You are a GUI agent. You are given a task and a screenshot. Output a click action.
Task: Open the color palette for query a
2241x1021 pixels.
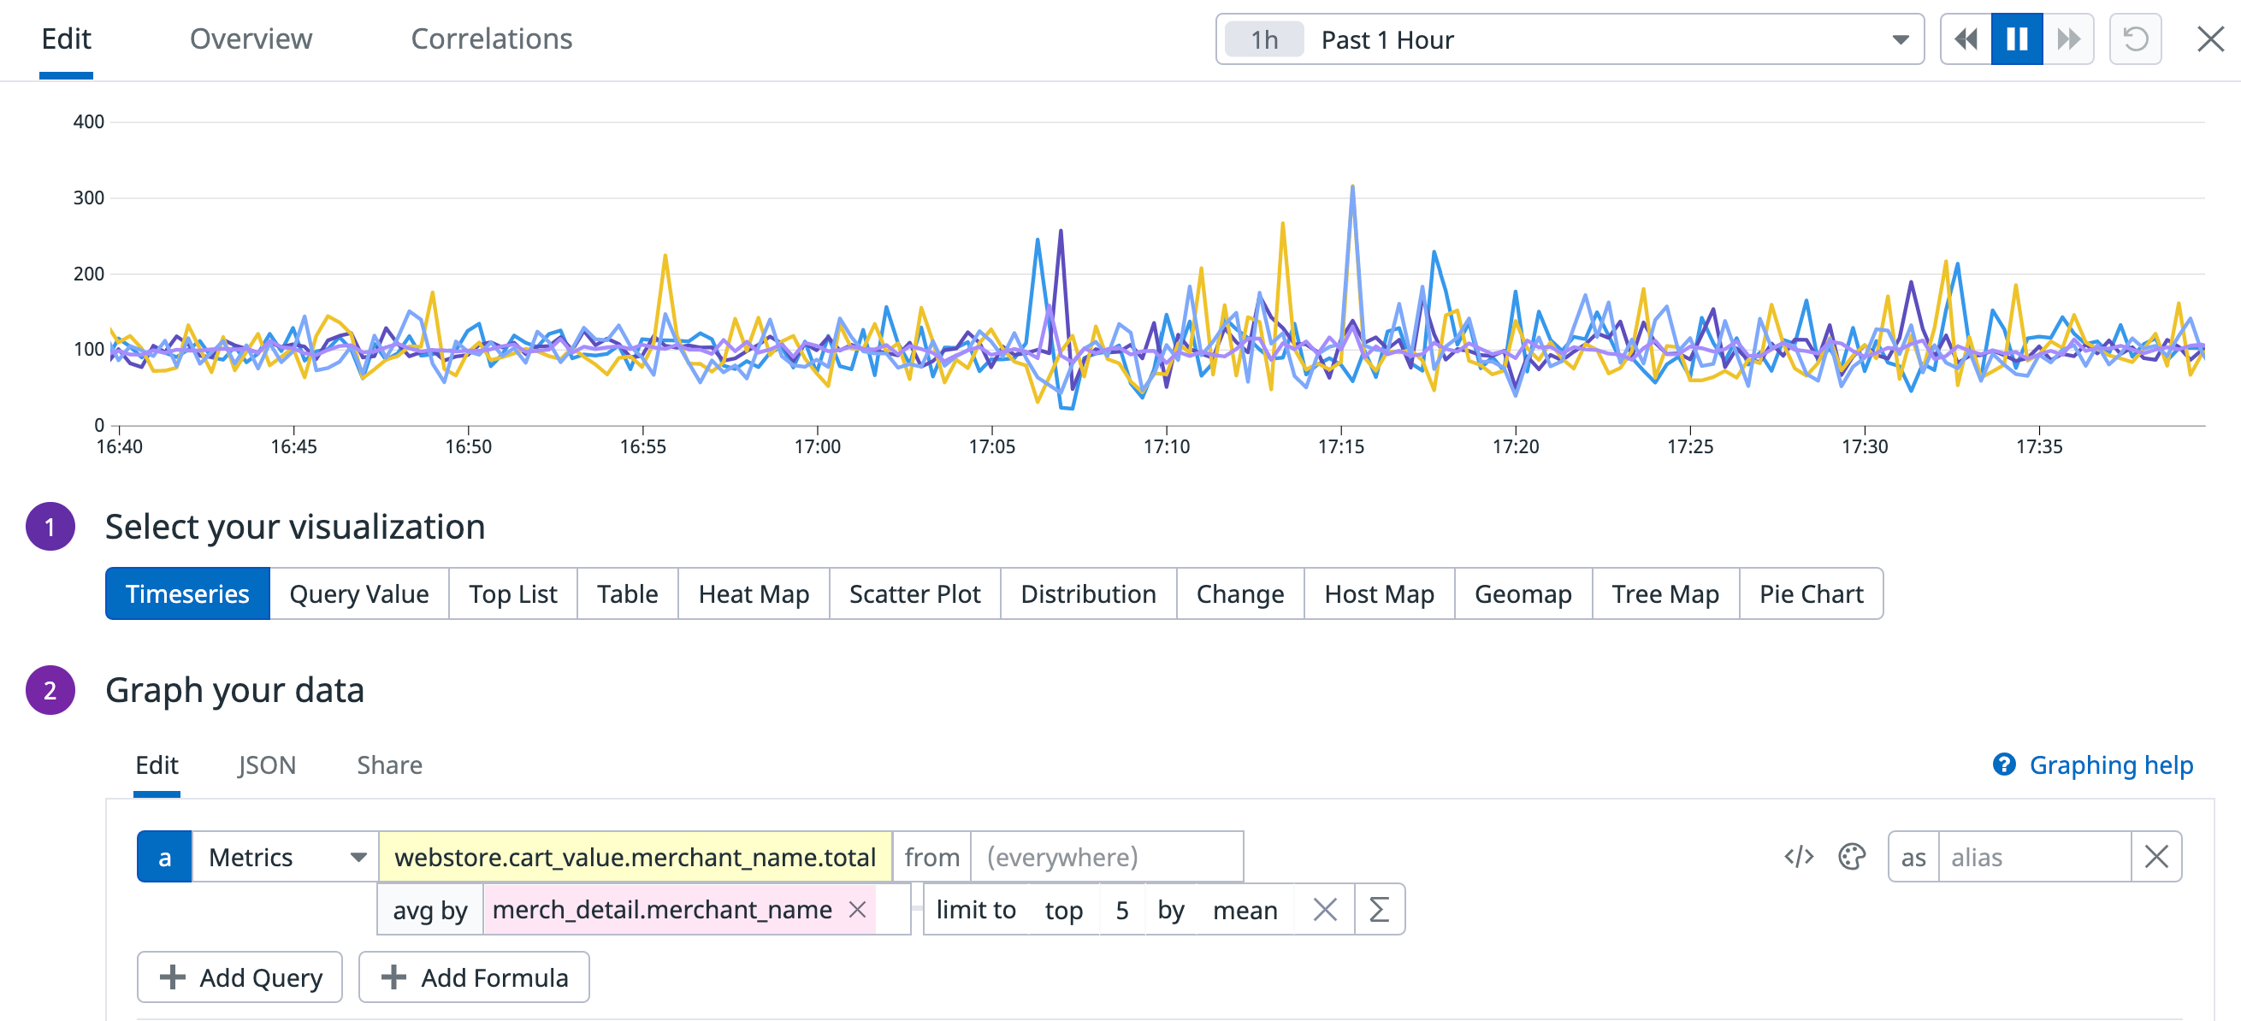(x=1851, y=857)
